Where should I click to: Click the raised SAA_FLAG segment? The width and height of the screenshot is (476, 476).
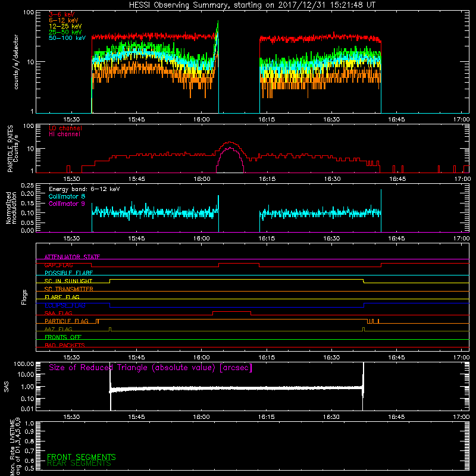click(231, 312)
